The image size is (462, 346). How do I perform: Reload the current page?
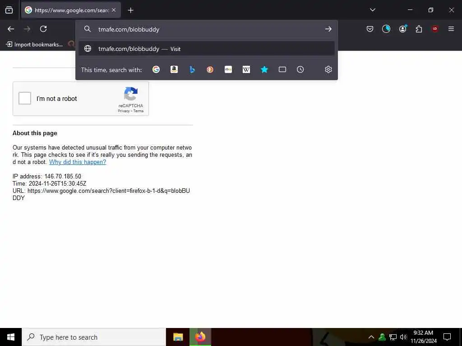click(x=43, y=29)
